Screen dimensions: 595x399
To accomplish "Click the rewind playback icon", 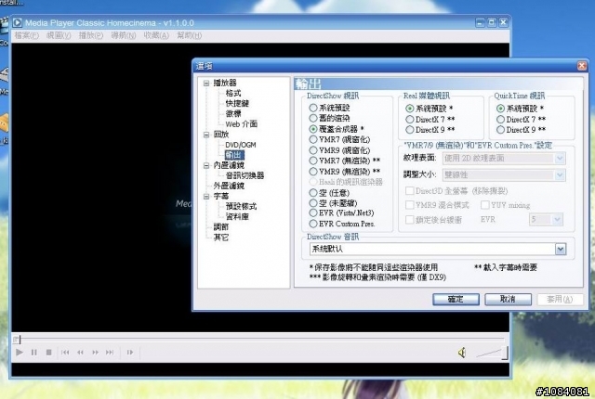I will click(80, 353).
